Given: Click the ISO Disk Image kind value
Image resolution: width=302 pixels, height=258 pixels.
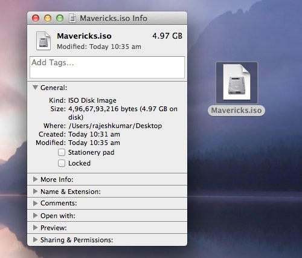Looking at the screenshot, I should point(92,100).
